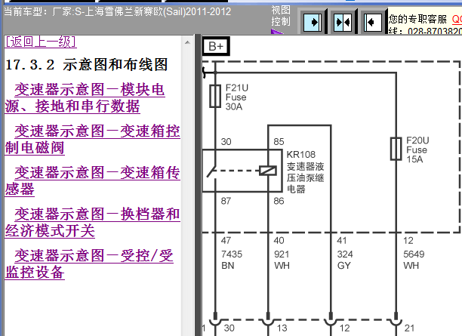Open 变速器示意图—模块电源、接地和串行数据 link

[x=85, y=98]
